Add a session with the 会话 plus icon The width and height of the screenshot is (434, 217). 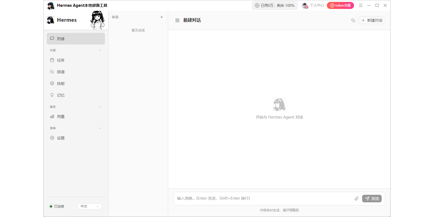tap(162, 17)
